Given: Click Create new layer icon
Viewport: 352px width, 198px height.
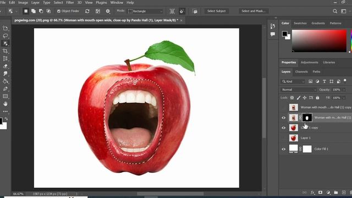Looking at the screenshot, I should click(344, 193).
